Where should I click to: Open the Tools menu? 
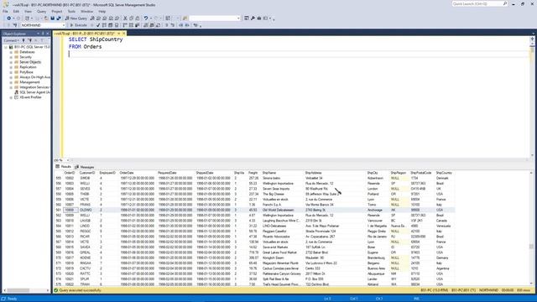71,11
